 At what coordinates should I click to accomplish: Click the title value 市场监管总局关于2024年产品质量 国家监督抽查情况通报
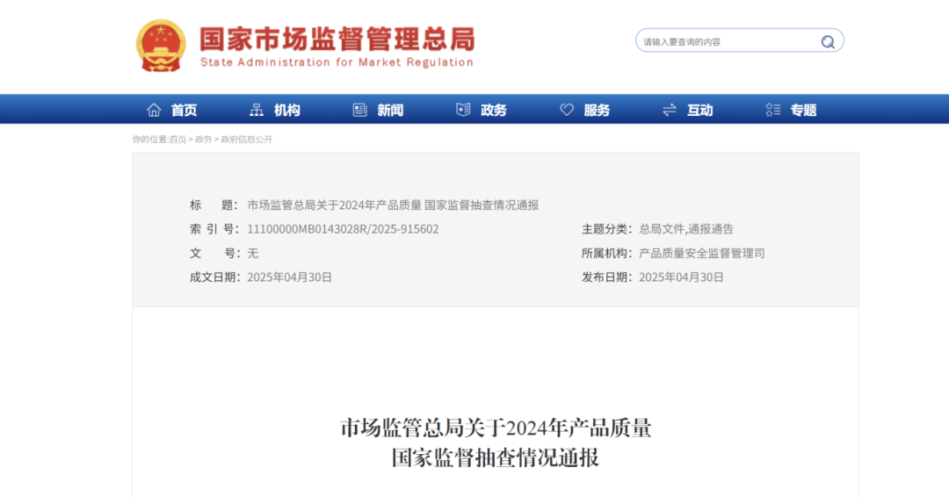coord(393,205)
